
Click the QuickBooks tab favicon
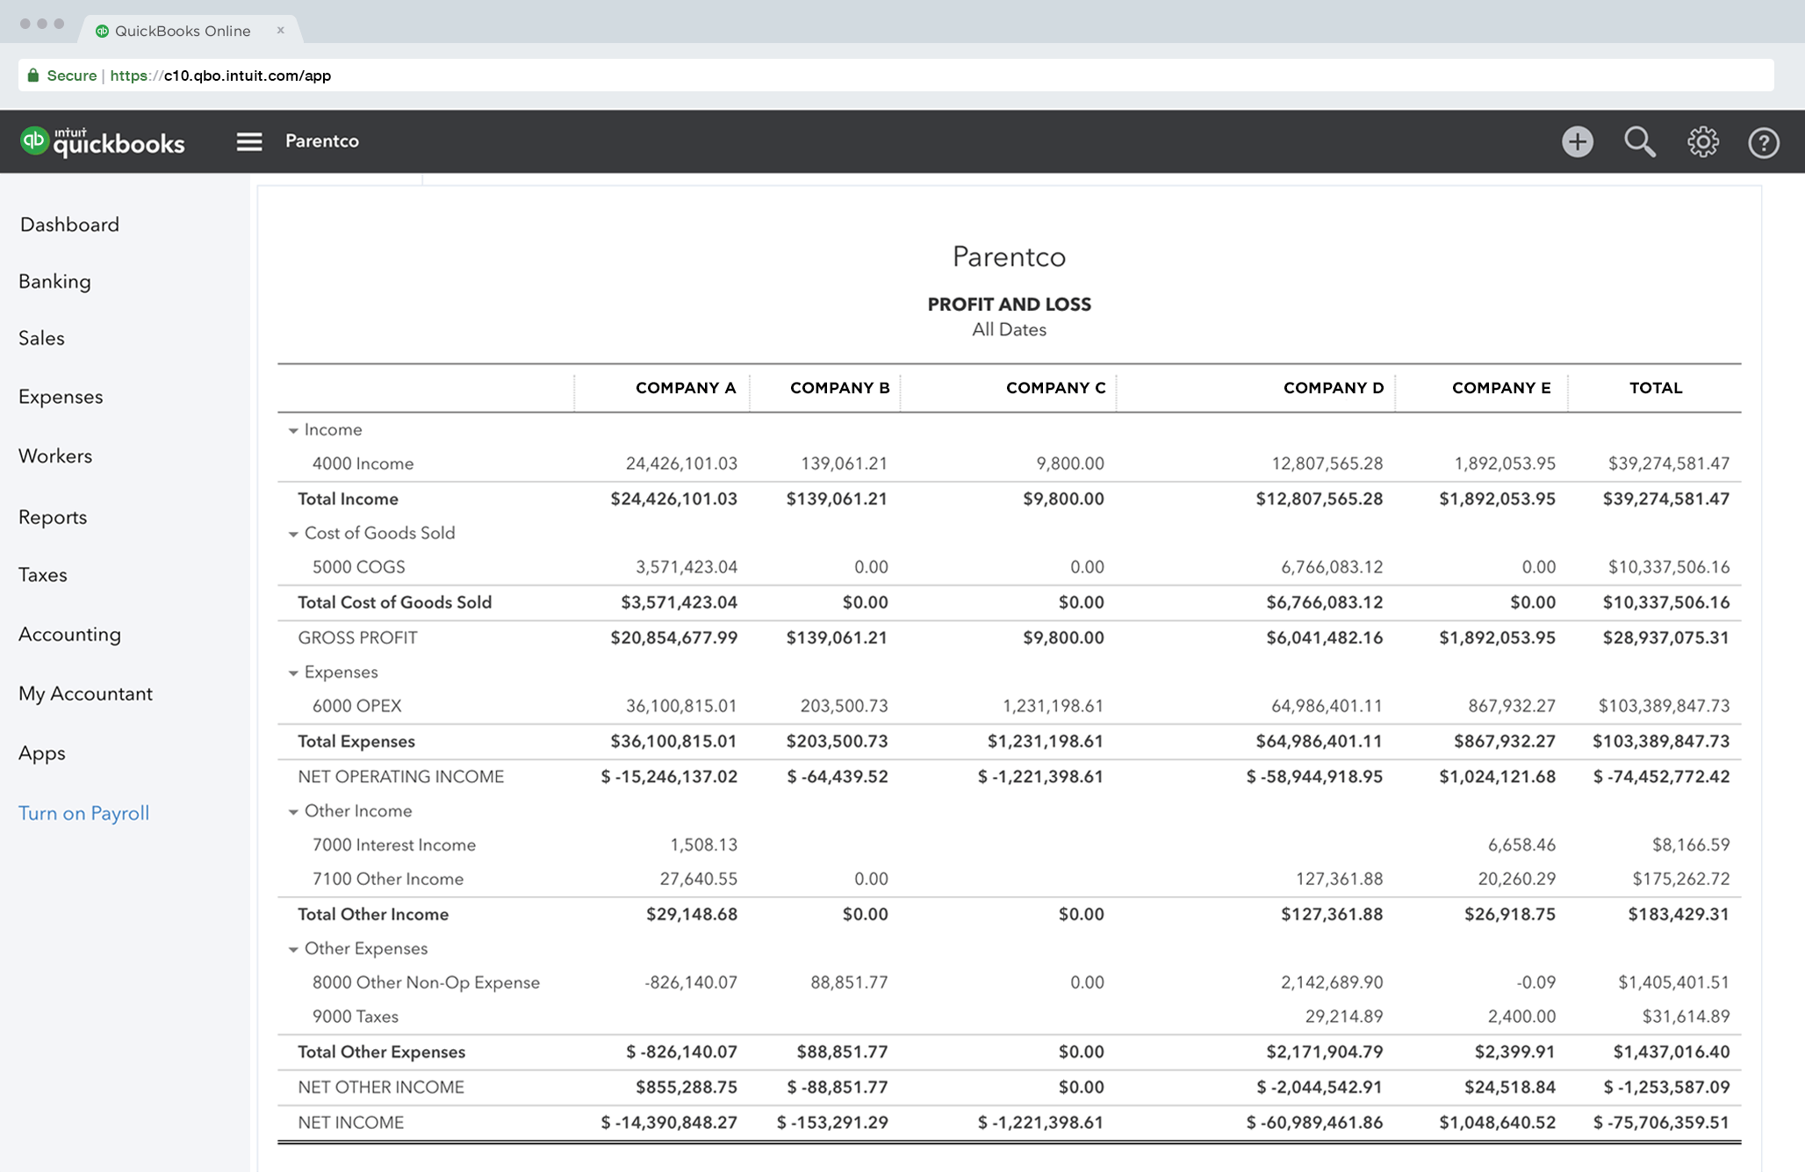pos(102,31)
